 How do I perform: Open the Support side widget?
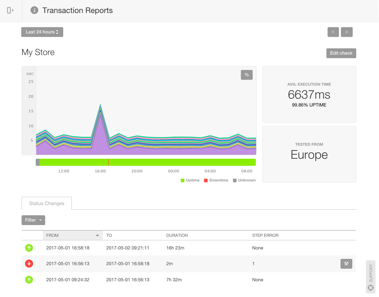(x=371, y=277)
